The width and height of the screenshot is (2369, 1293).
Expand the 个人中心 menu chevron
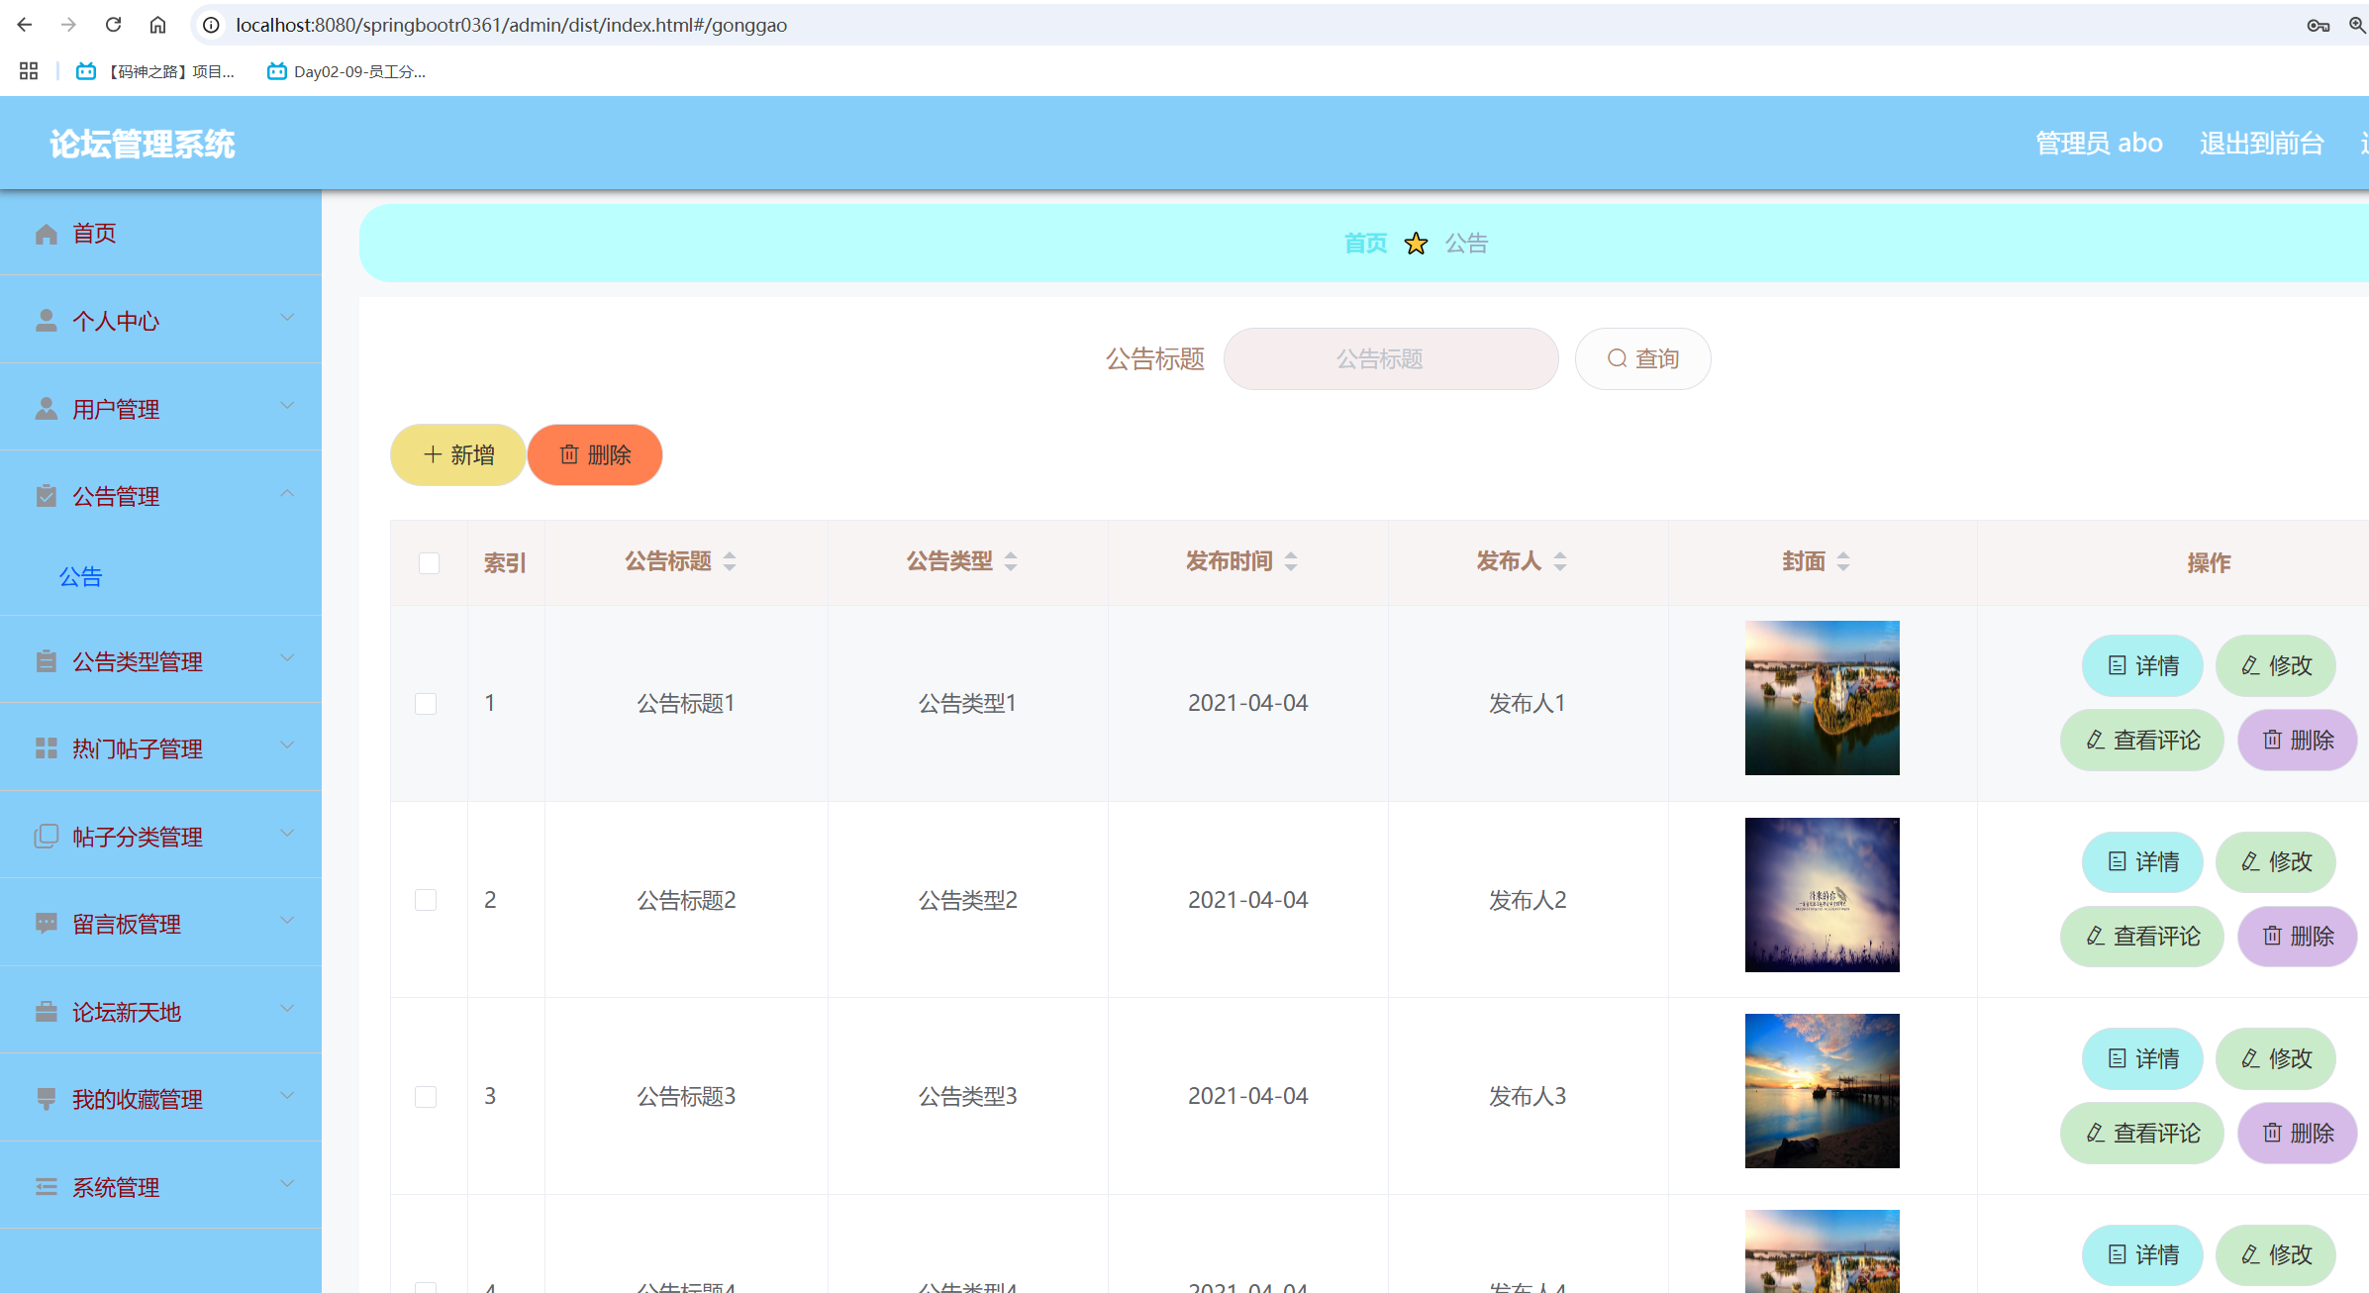pos(287,318)
